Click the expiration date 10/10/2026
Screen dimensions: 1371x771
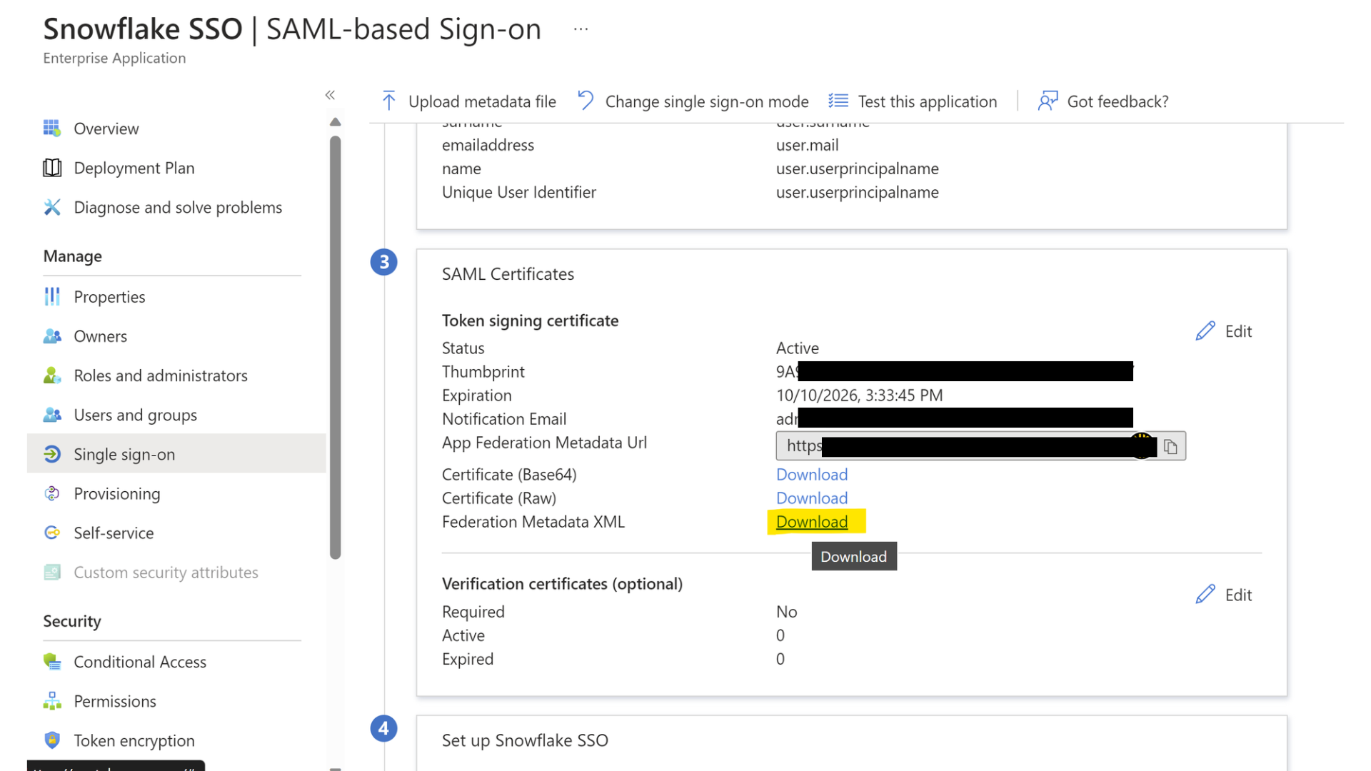tap(859, 395)
